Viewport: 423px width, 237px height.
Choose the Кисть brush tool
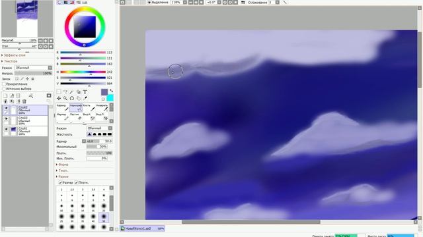click(x=89, y=107)
